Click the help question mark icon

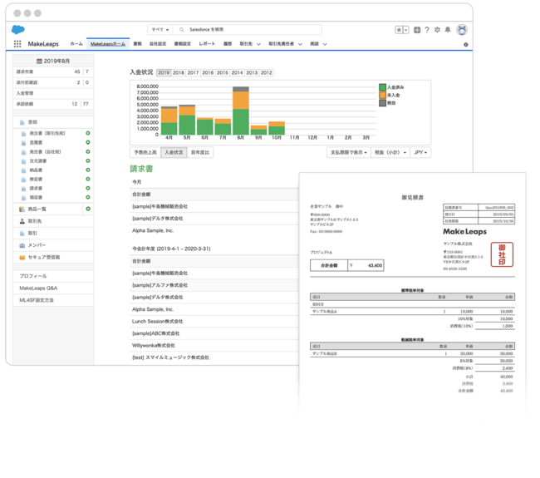tap(427, 30)
